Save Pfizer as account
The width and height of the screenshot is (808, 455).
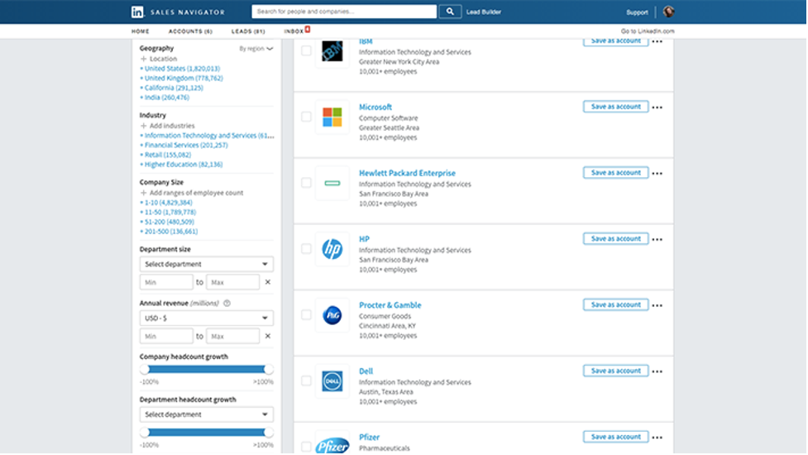coord(616,437)
